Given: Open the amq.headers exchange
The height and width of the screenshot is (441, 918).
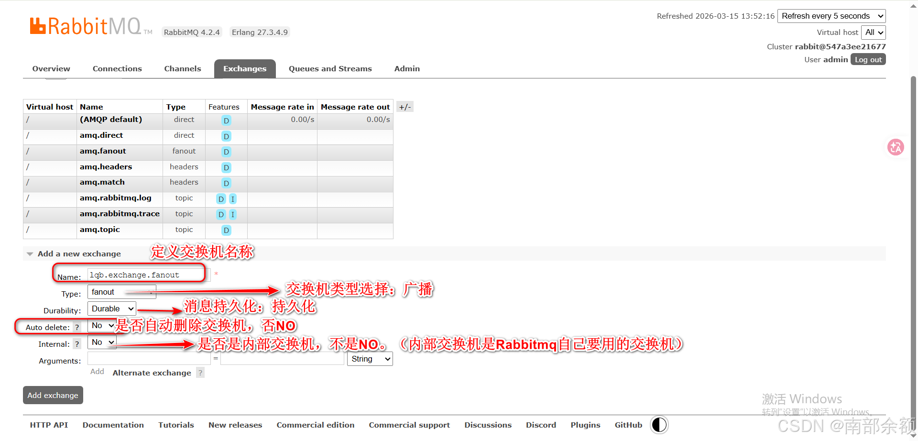Looking at the screenshot, I should click(106, 167).
